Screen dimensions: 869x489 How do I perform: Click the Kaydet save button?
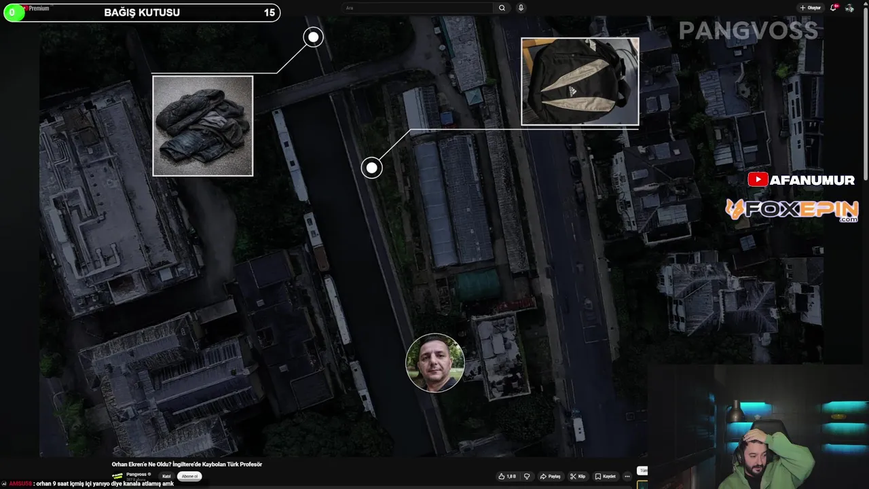point(606,476)
